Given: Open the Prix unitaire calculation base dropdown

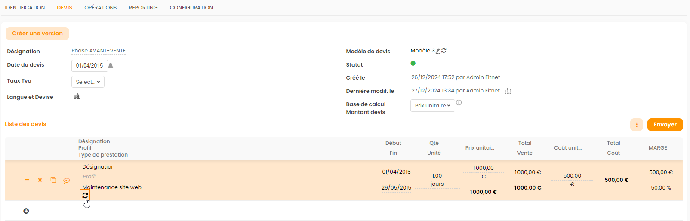Looking at the screenshot, I should tap(432, 106).
